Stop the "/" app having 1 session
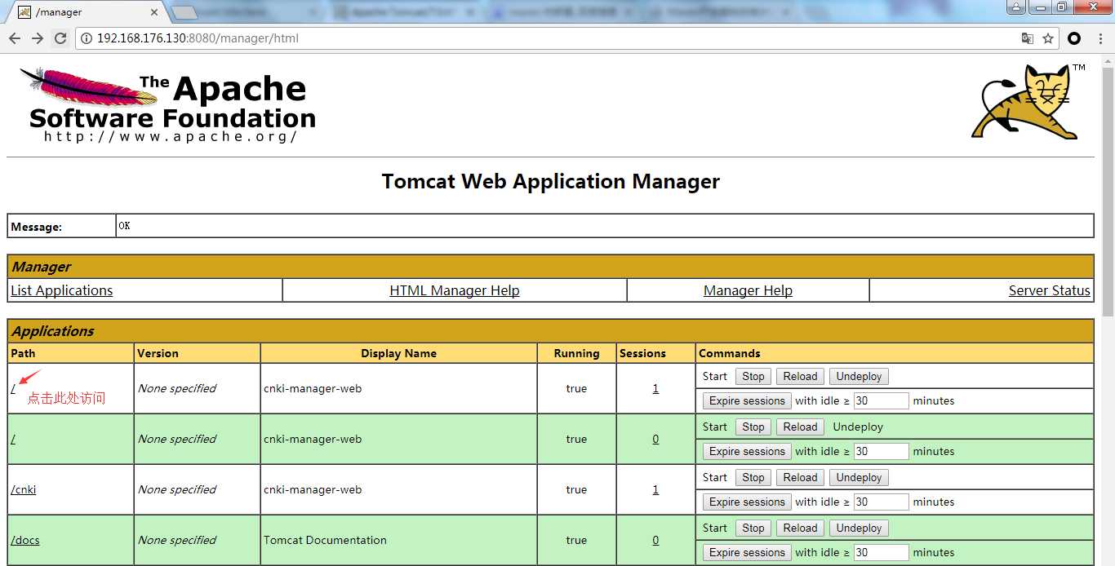The height and width of the screenshot is (566, 1115). tap(753, 376)
